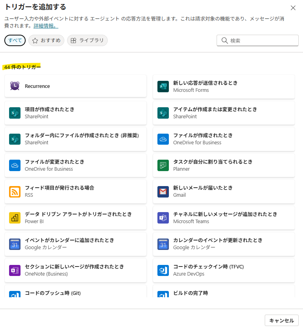Click Google Calendar icon for イベントがカレンダーに追加されたとき
303x328 pixels.
tap(15, 244)
